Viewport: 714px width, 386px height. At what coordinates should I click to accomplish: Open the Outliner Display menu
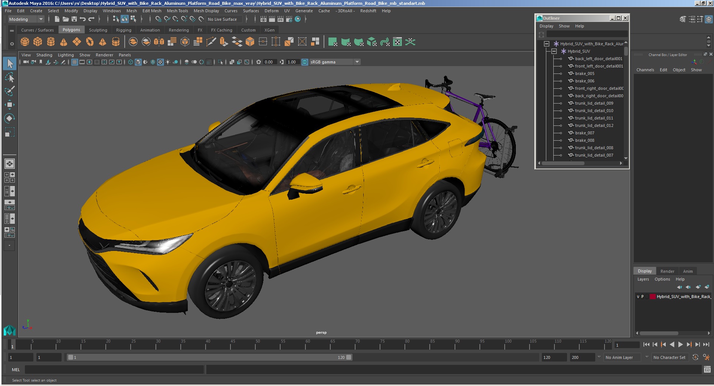[546, 26]
